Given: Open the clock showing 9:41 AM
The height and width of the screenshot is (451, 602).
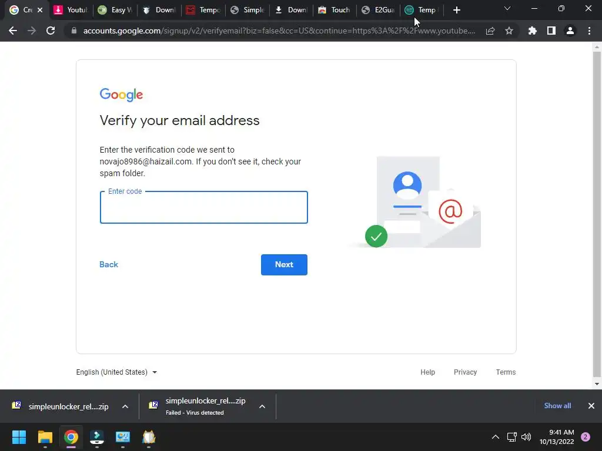Looking at the screenshot, I should (x=557, y=437).
